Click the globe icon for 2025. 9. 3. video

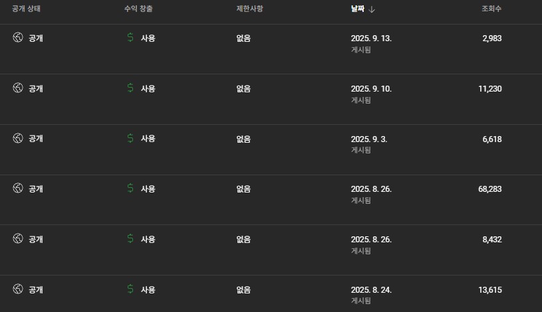point(18,138)
